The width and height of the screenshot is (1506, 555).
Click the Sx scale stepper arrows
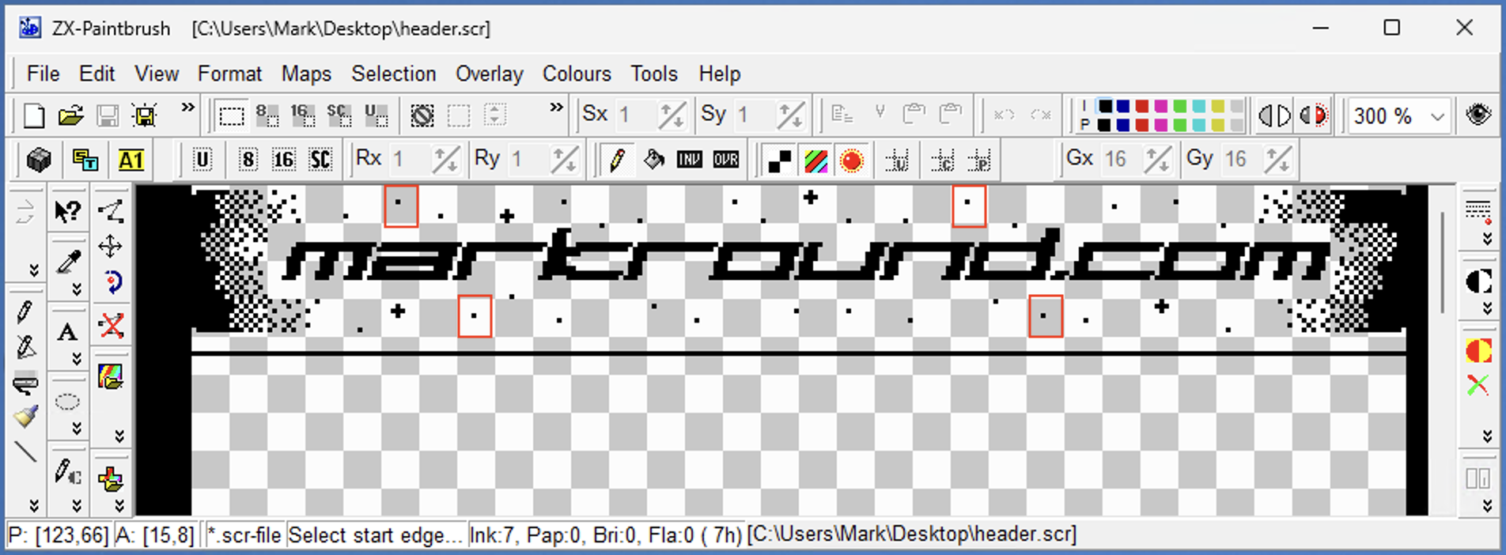(x=672, y=116)
